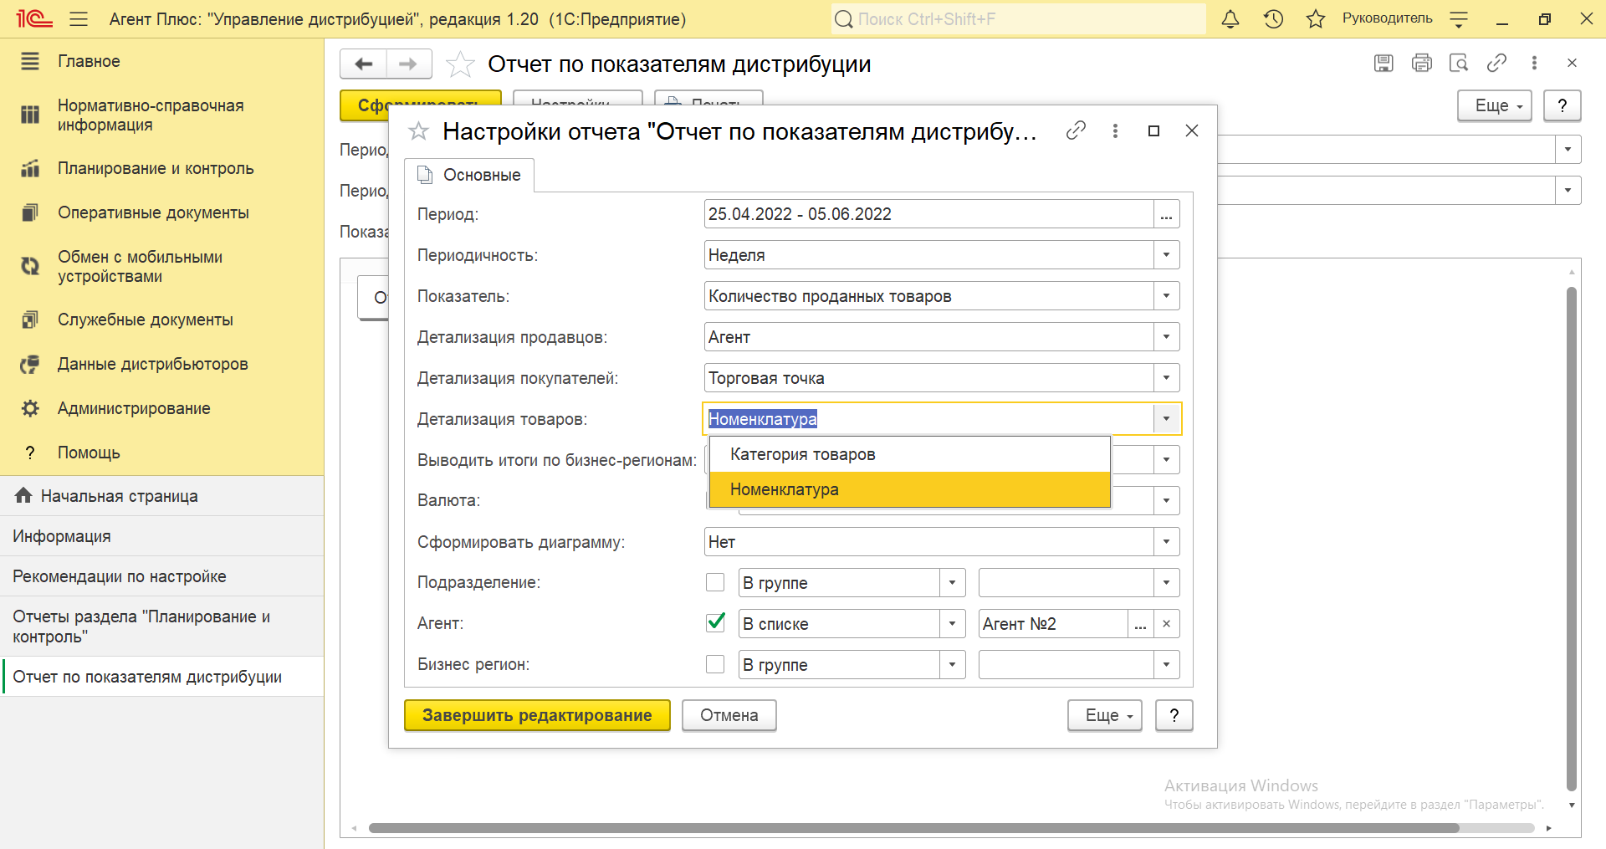Click the search field Поиск Ctrl+Shift+F
This screenshot has height=849, width=1606.
coord(1019,18)
